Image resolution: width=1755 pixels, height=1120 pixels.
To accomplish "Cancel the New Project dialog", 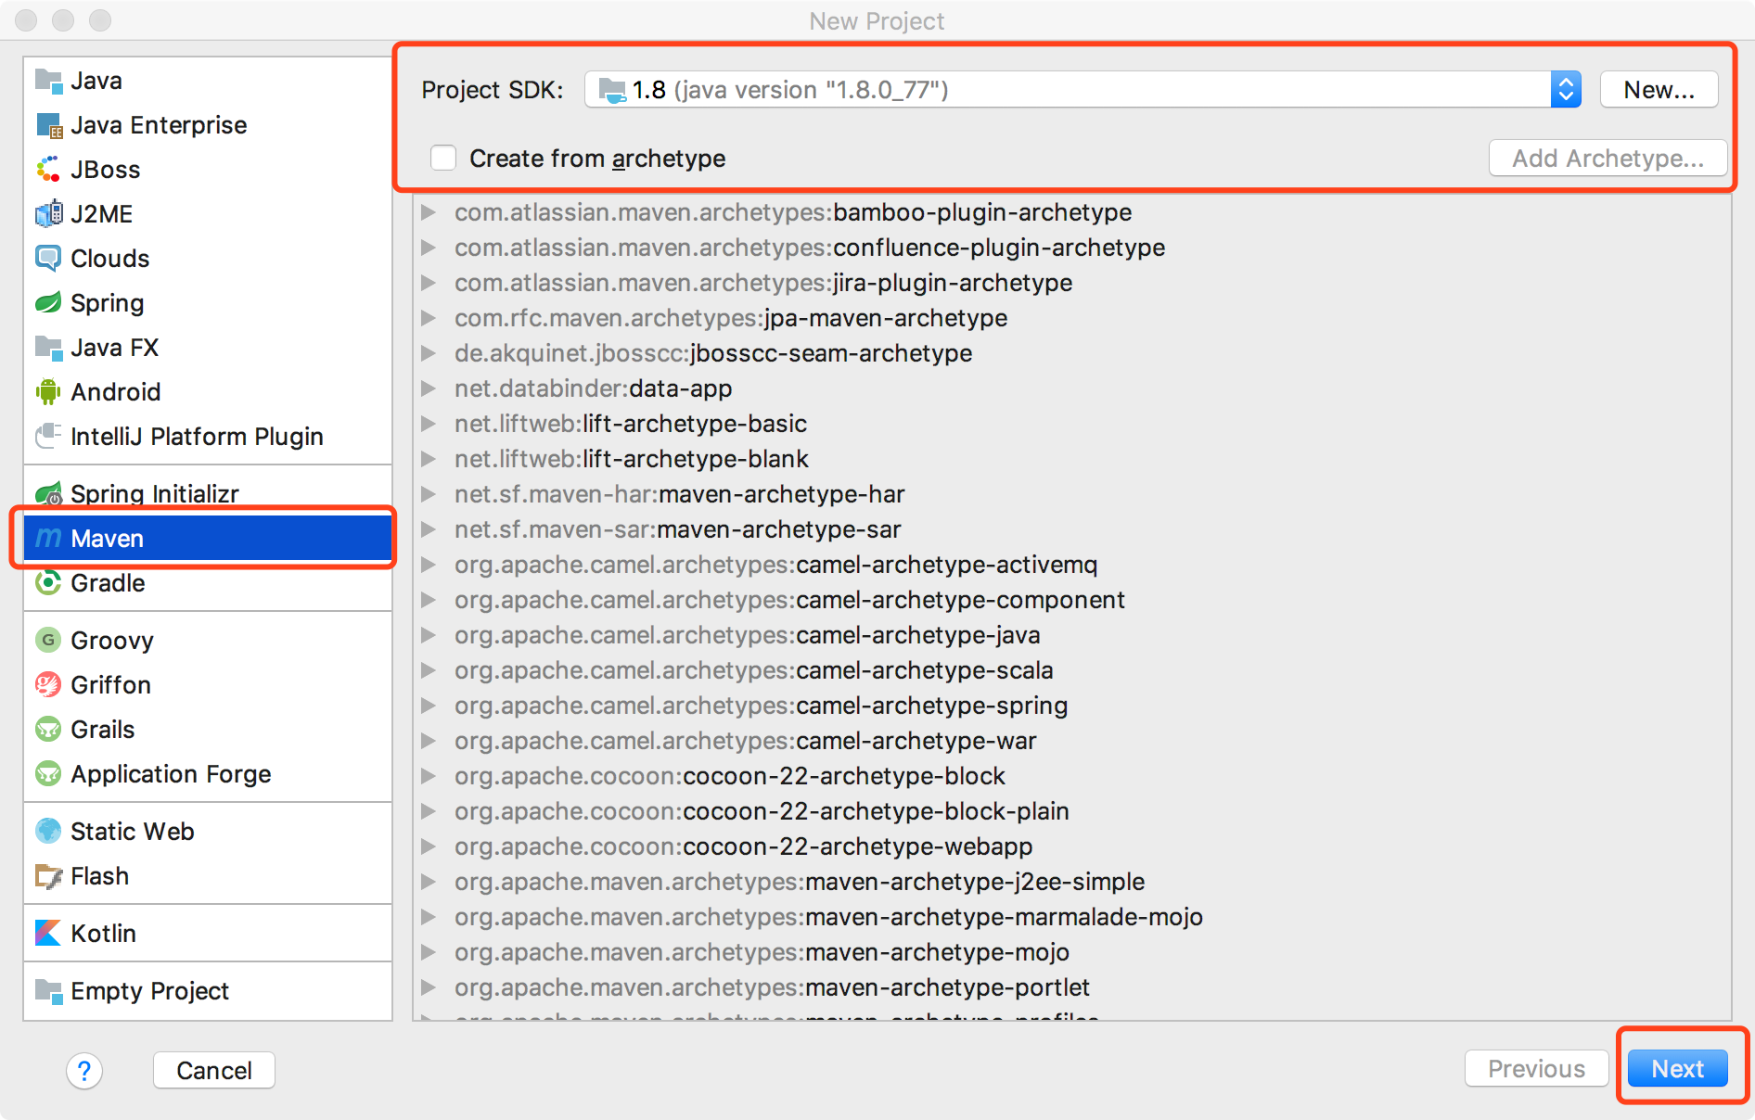I will coord(213,1071).
